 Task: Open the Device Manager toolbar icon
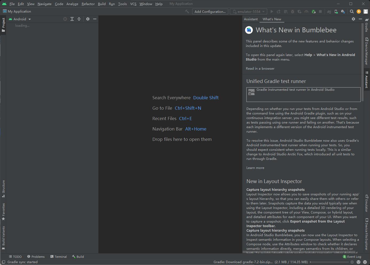pyautogui.click(x=336, y=11)
